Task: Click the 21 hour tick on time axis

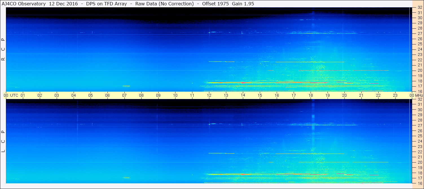Action: 361,95
